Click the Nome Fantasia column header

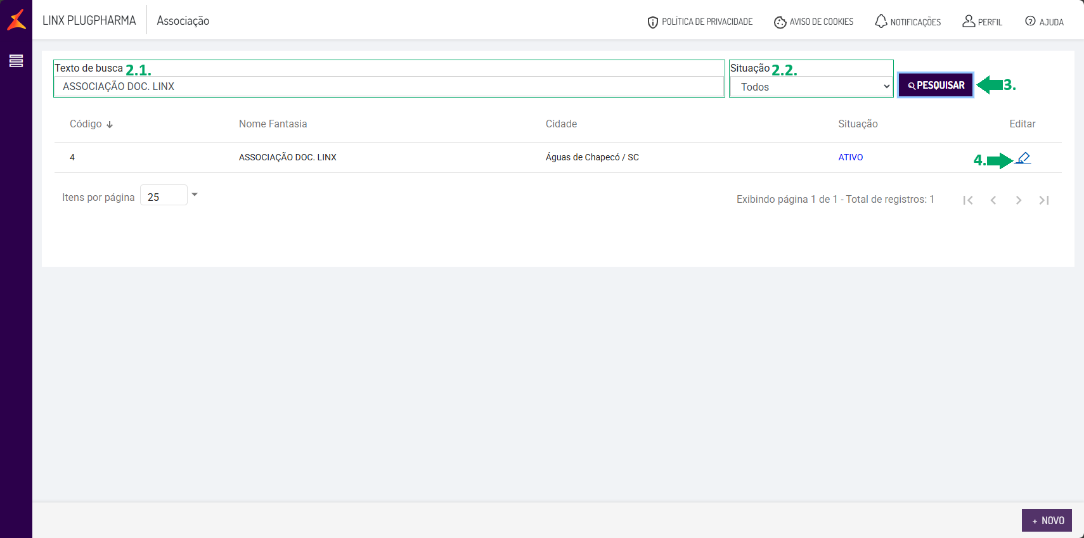pos(273,124)
